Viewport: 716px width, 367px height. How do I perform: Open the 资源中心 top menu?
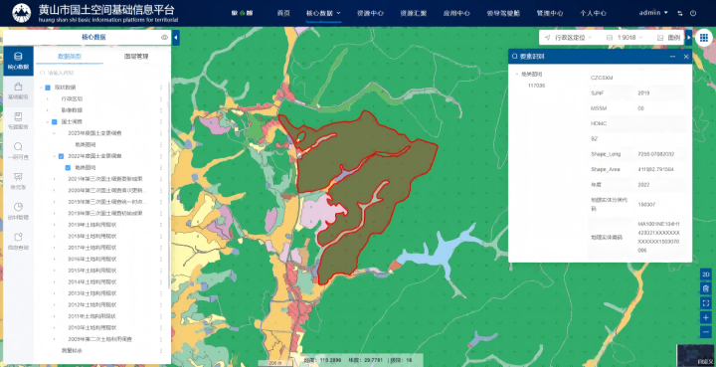[x=370, y=13]
